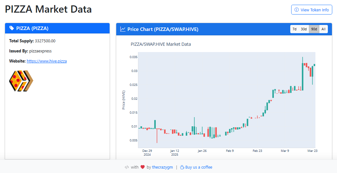Viewport: 337px width, 173px height.
Task: Click the red heart icon in footer
Action: click(x=142, y=167)
